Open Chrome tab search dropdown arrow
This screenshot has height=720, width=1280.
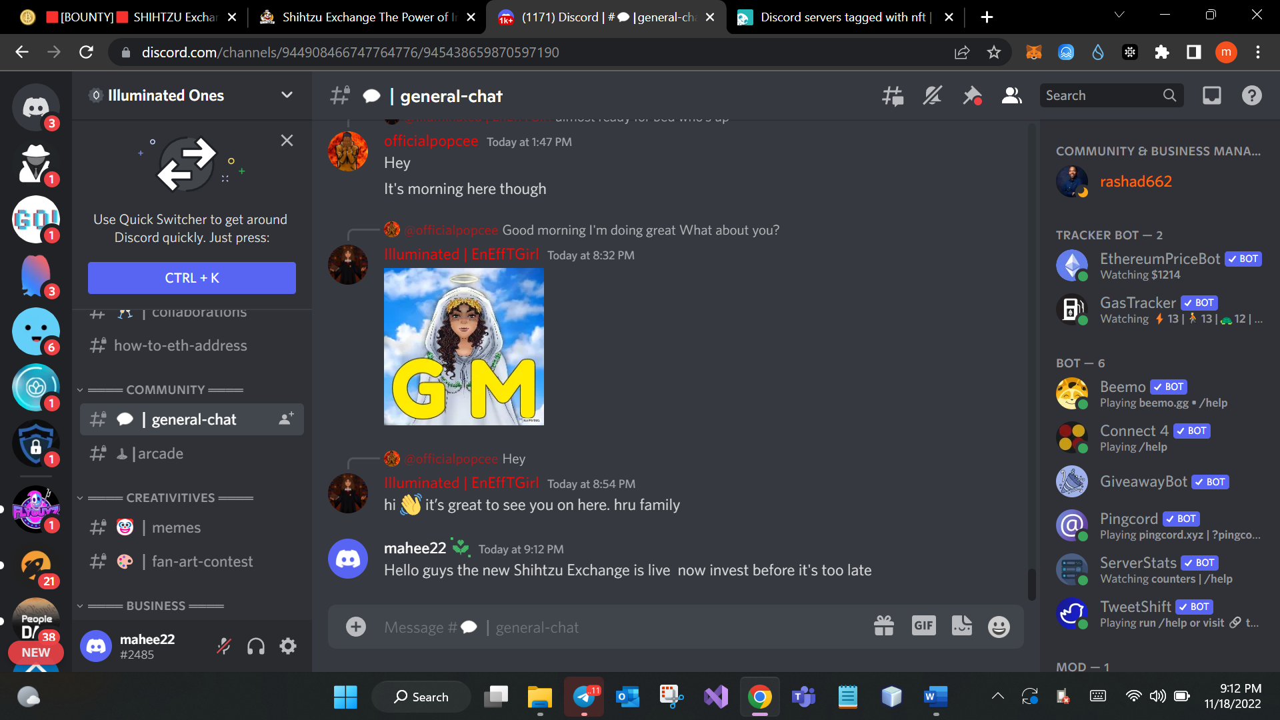coord(1119,15)
